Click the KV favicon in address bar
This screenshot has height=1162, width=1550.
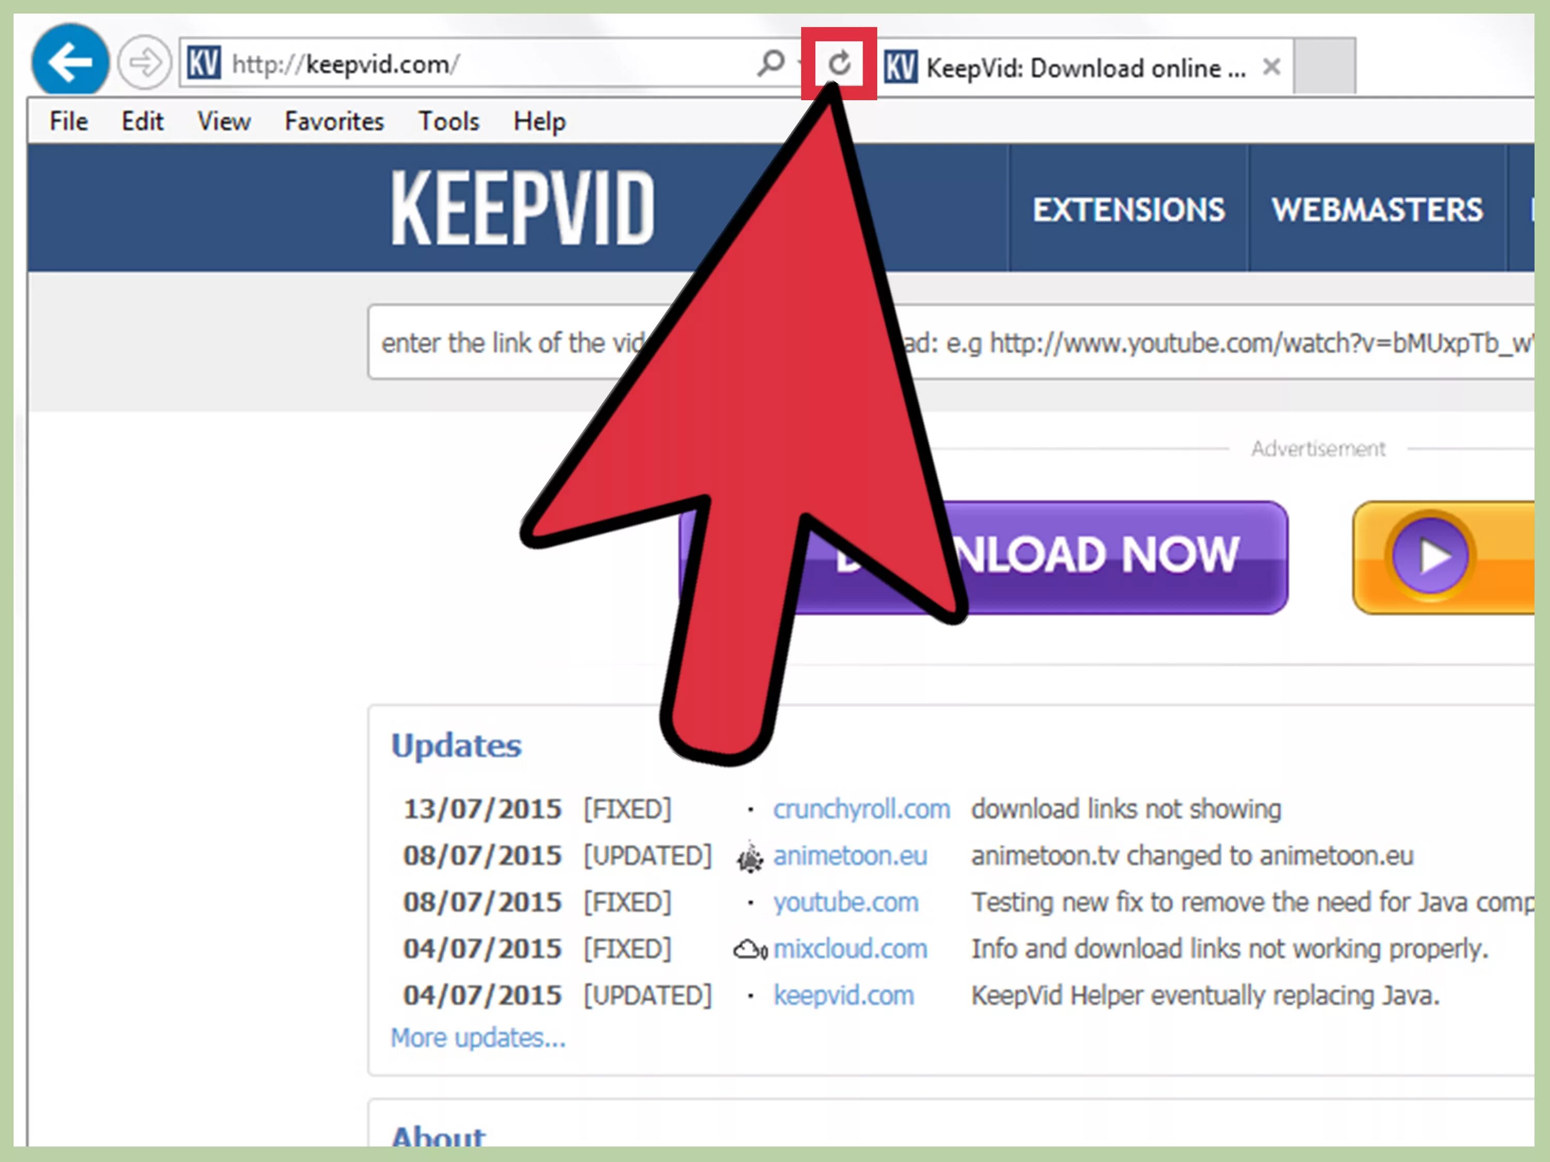click(x=204, y=64)
